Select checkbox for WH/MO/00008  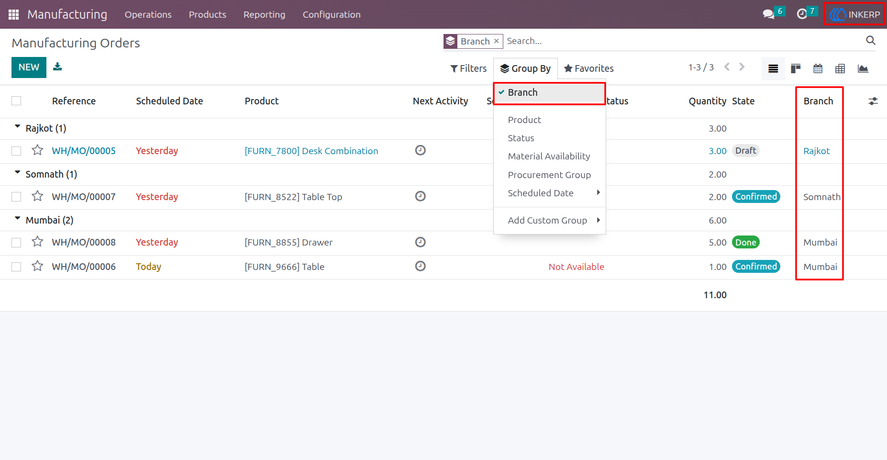point(16,243)
